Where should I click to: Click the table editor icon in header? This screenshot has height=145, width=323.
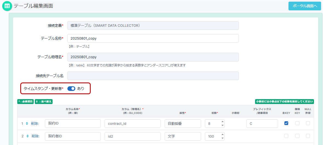(x=7, y=6)
